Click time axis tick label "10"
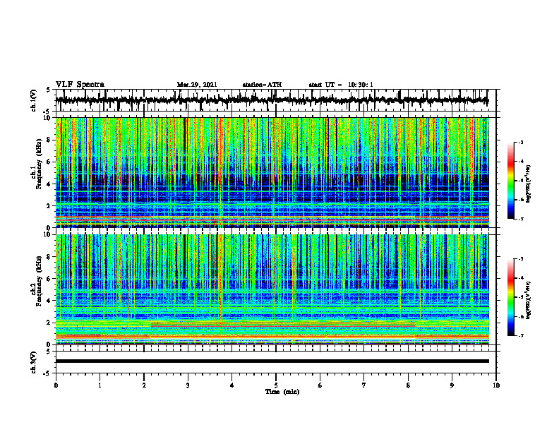559x432 pixels. pos(496,385)
